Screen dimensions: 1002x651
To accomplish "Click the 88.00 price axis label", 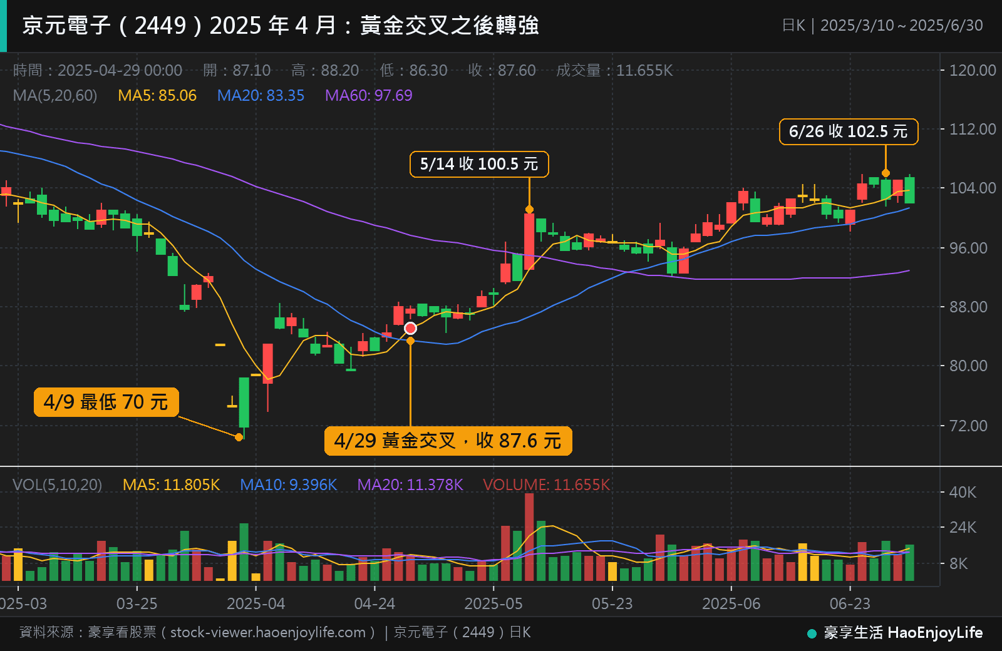I will (x=968, y=307).
